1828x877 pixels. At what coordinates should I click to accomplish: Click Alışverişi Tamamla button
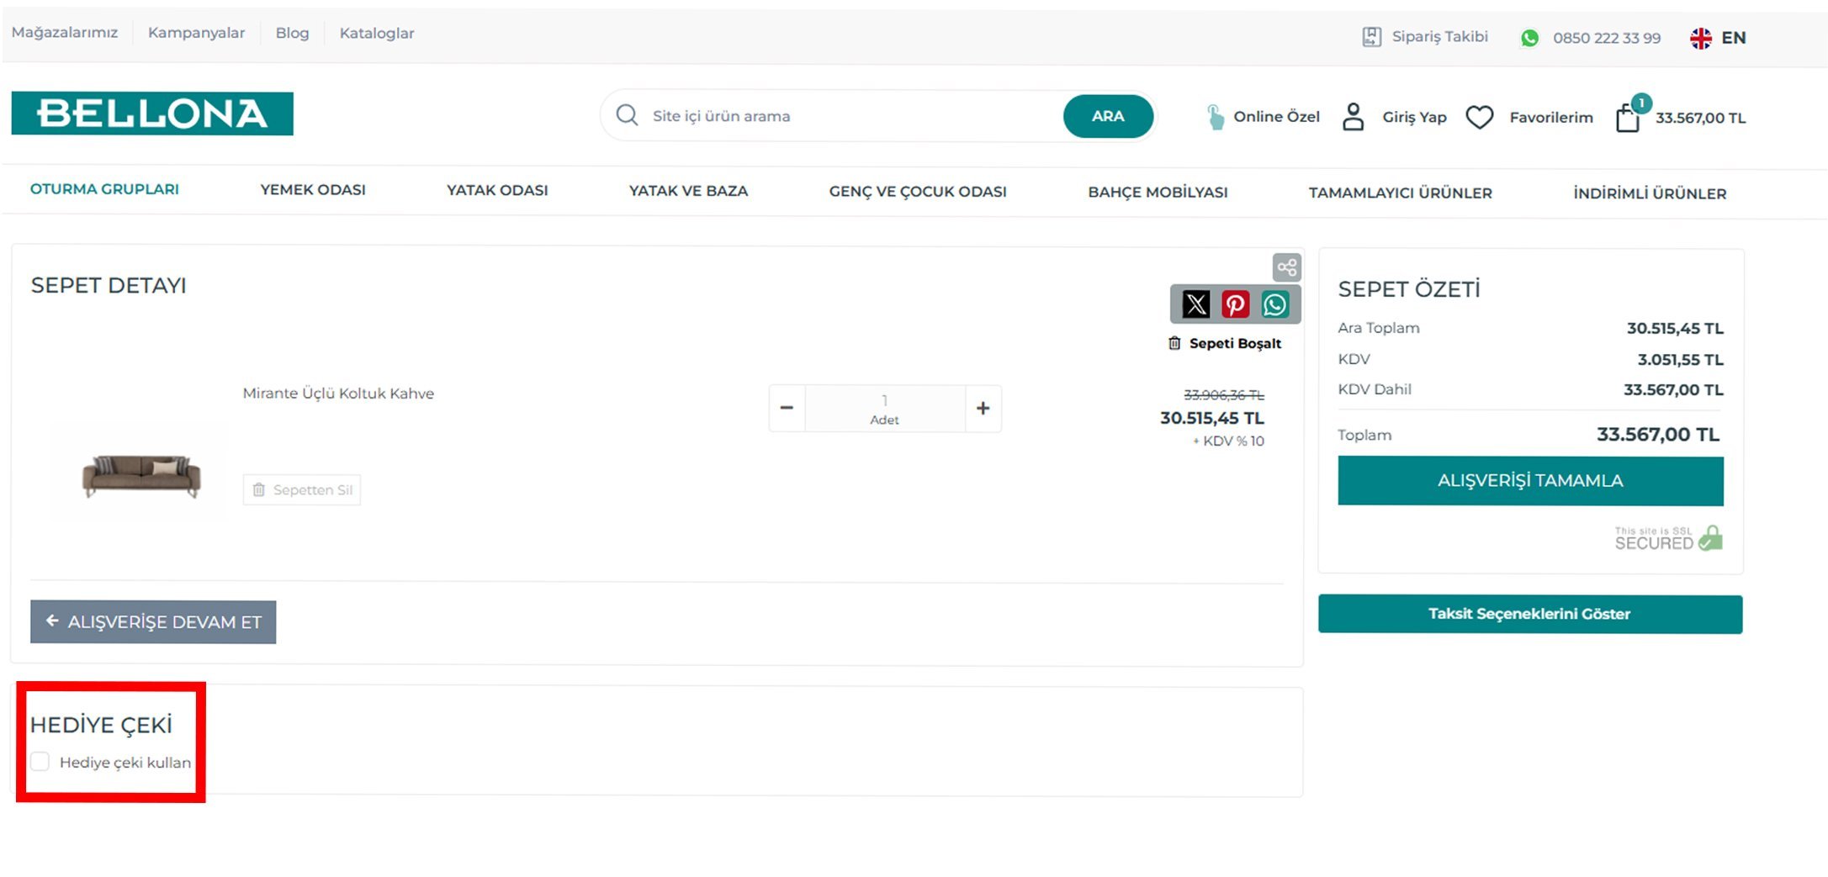[1530, 481]
